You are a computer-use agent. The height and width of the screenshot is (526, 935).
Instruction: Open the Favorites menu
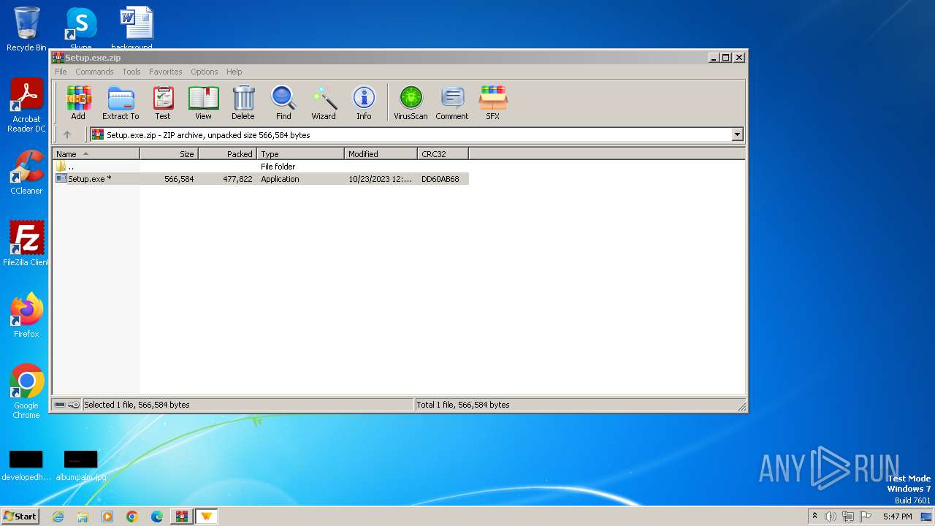click(166, 72)
